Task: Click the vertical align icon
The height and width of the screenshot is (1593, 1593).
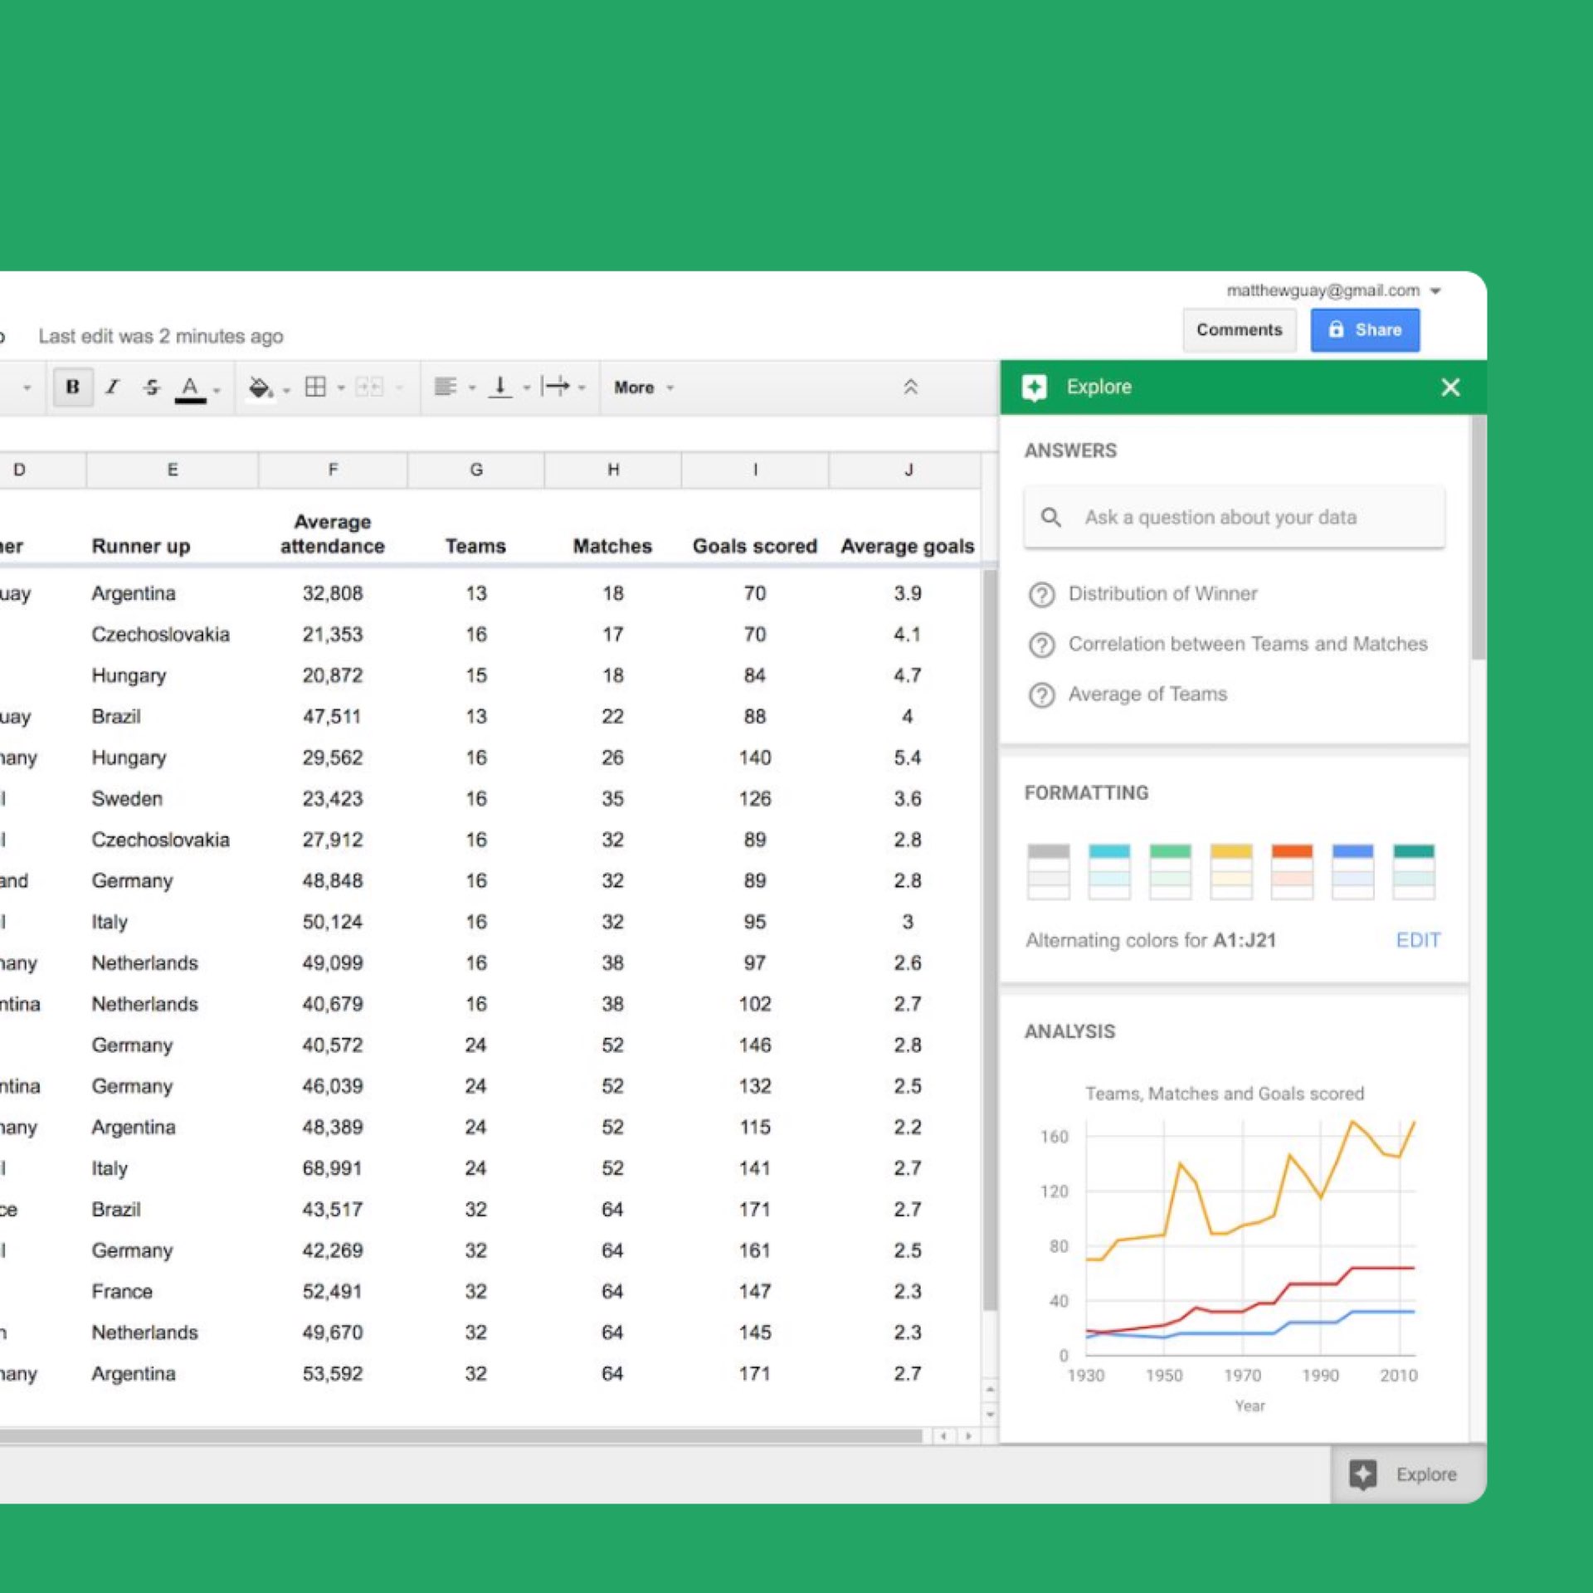Action: (x=502, y=387)
